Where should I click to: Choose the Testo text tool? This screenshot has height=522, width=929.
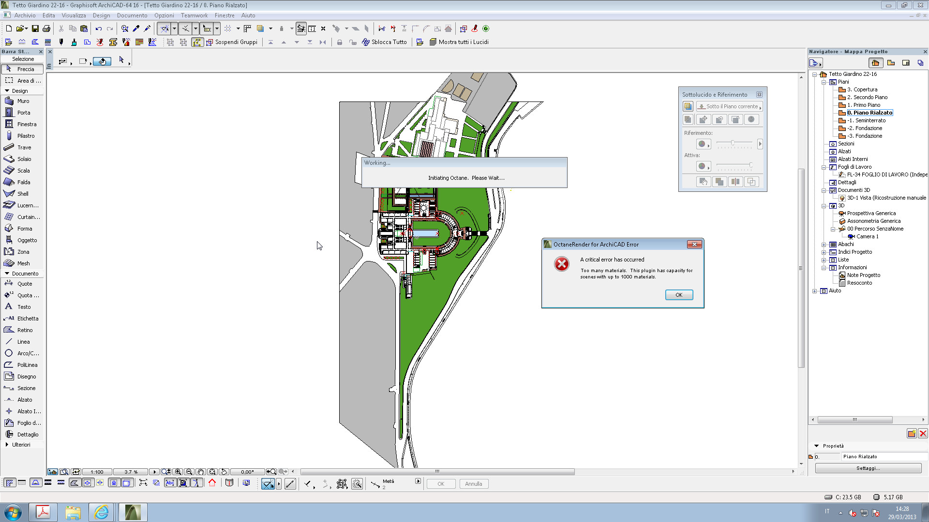[22, 307]
